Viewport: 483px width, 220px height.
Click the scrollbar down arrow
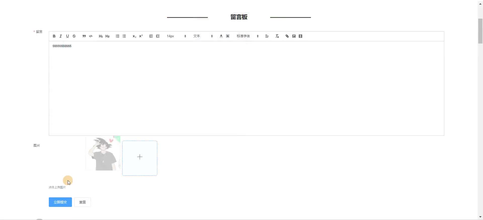[480, 217]
